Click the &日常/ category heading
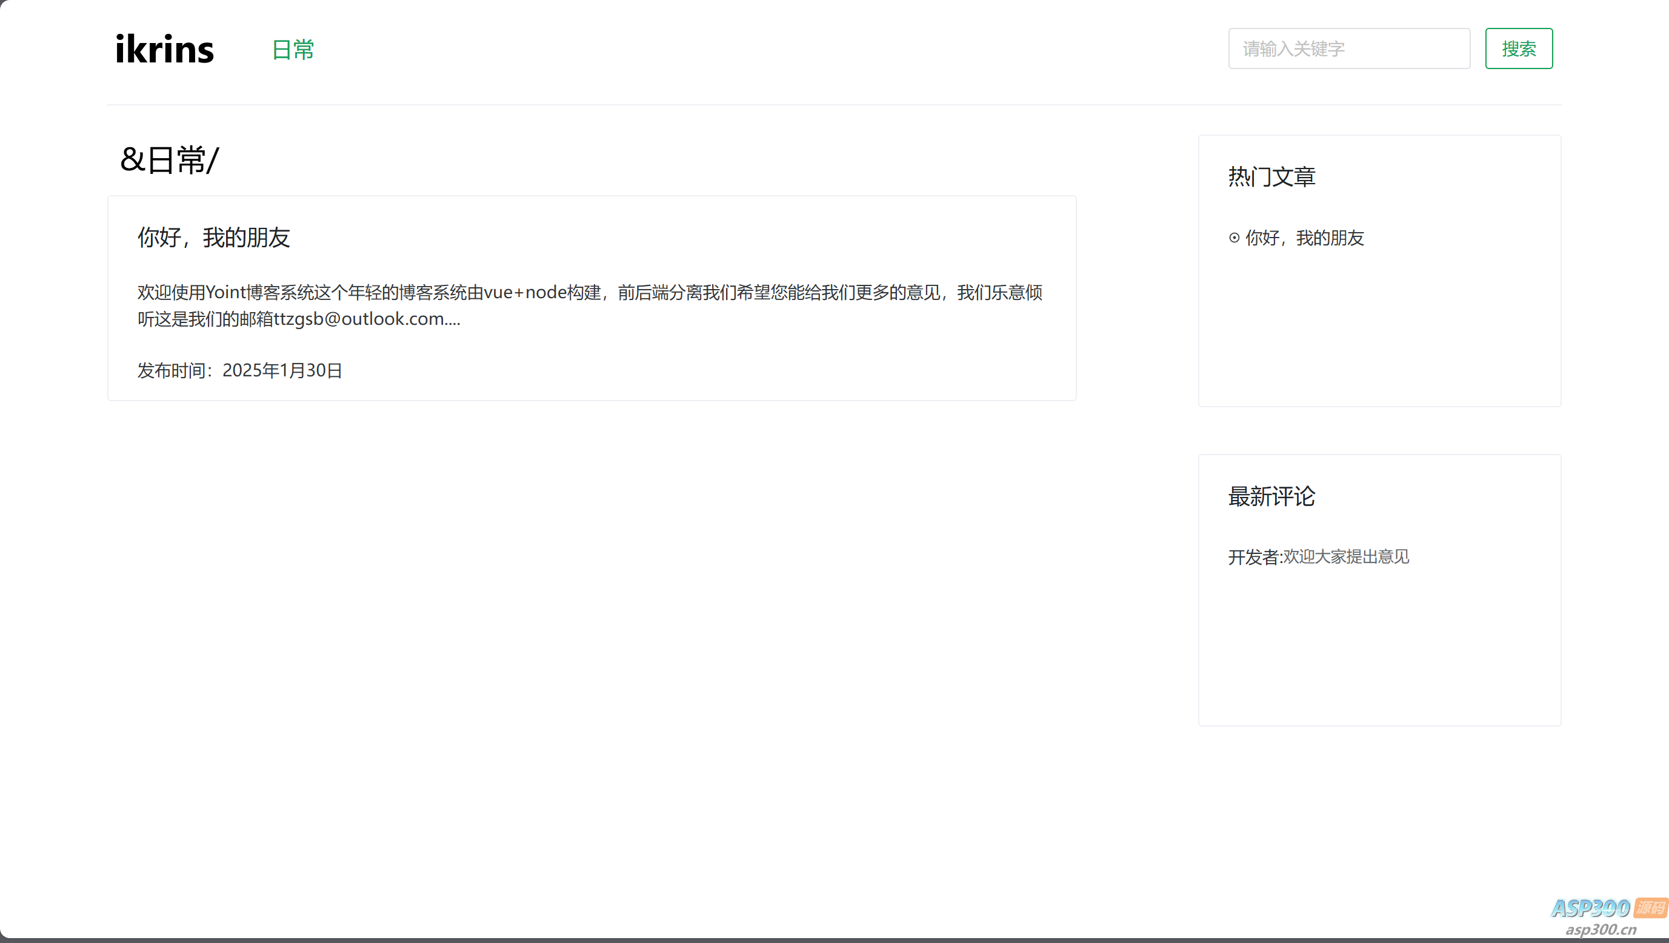The height and width of the screenshot is (943, 1669). [170, 160]
